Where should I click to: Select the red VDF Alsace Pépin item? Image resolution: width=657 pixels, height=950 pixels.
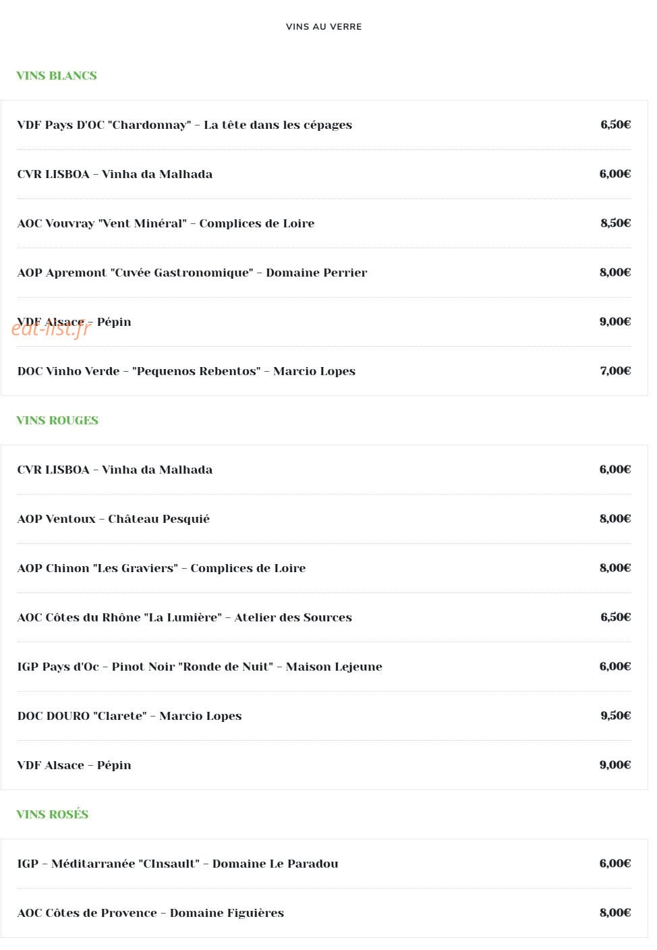tap(324, 765)
